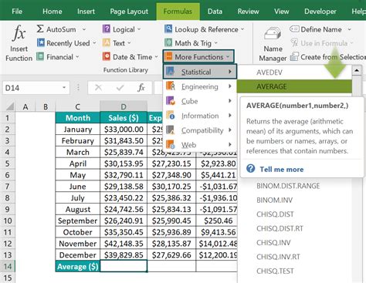Expand the Recently Used dropdown arrow
This screenshot has width=366, height=283.
tap(94, 43)
